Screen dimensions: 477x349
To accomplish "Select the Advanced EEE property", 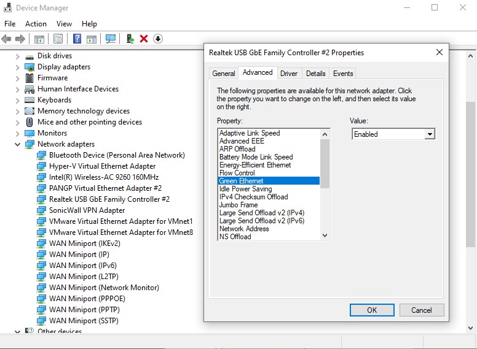I will [x=269, y=141].
